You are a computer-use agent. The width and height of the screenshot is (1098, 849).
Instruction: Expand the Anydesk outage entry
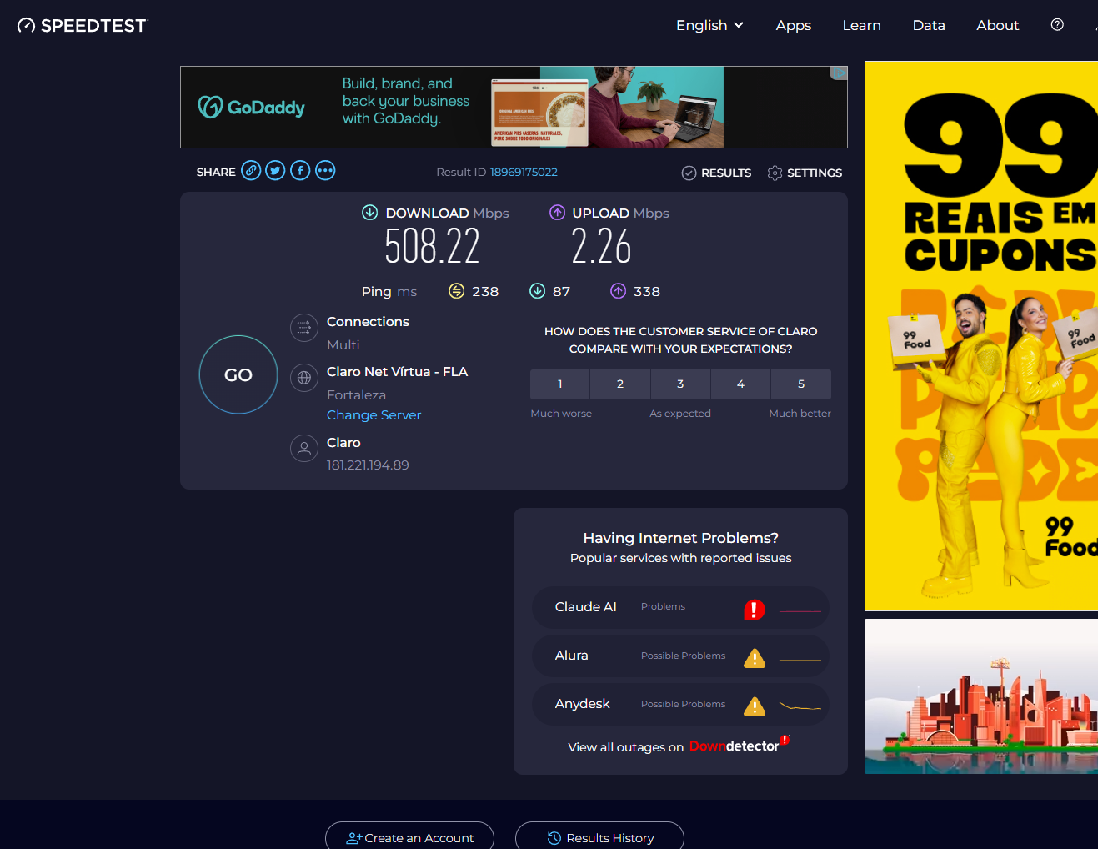tap(680, 704)
